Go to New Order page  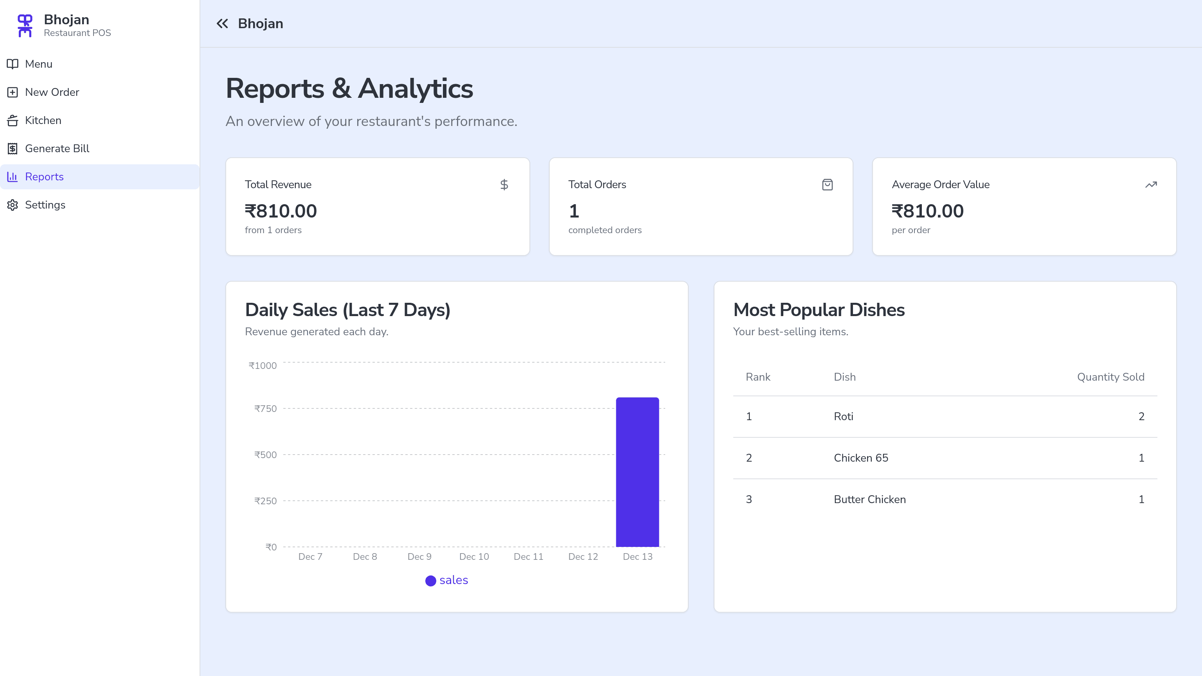[52, 92]
